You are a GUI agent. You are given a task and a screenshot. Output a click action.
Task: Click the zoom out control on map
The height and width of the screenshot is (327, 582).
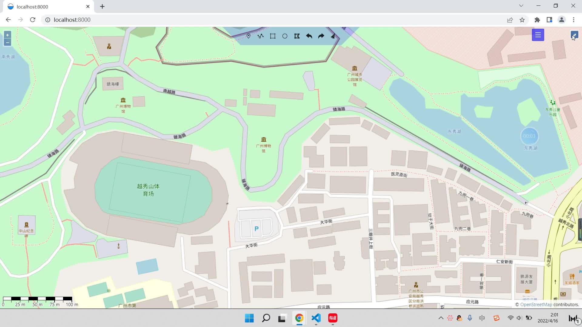coord(7,42)
